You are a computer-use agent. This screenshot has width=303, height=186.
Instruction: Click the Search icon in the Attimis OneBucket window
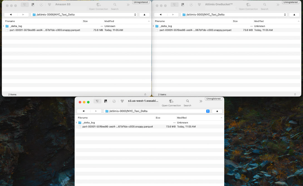pos(265,5)
